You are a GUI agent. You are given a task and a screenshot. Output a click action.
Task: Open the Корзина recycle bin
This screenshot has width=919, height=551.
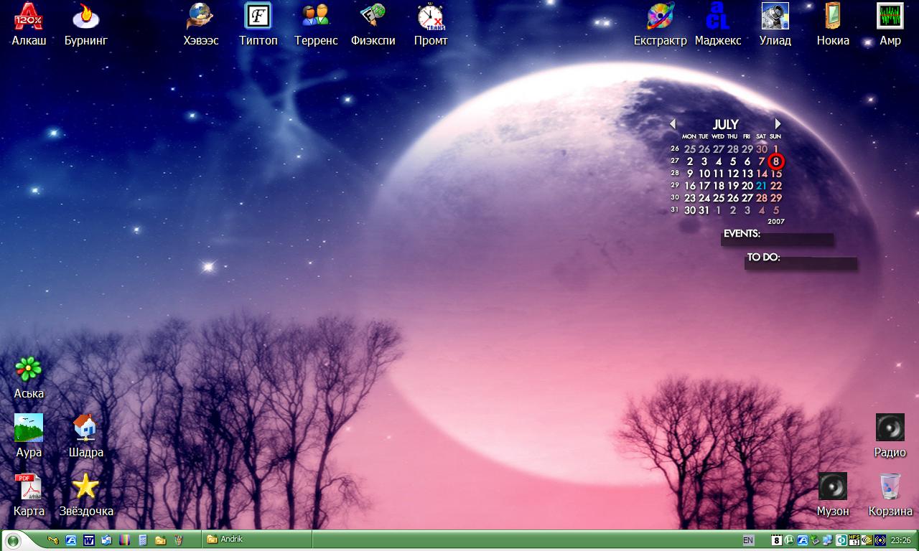(x=890, y=495)
